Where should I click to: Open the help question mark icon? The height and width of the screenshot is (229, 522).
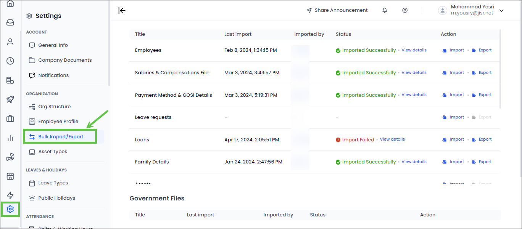click(x=405, y=10)
